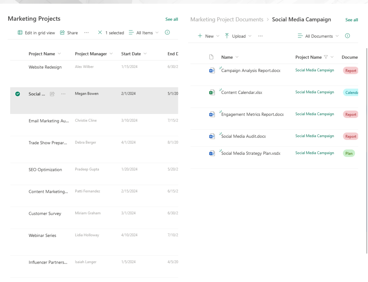Click the Report tag on Campaign Analysis Report row
The height and width of the screenshot is (282, 368).
(351, 70)
